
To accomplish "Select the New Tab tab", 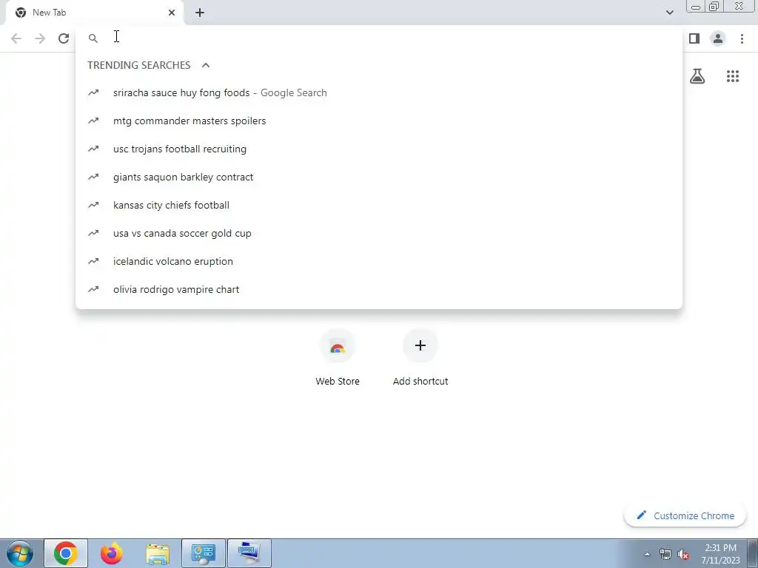I will (x=94, y=13).
